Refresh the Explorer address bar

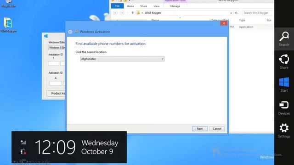point(236,13)
